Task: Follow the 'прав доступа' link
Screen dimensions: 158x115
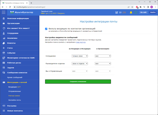Action: coord(81,42)
